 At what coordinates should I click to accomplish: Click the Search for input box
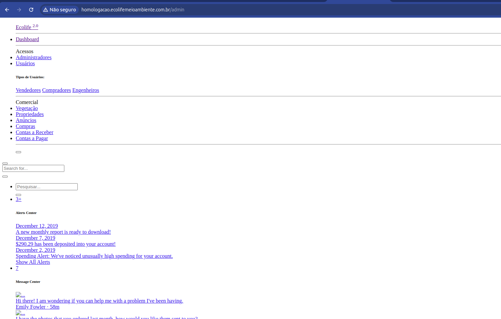(33, 169)
